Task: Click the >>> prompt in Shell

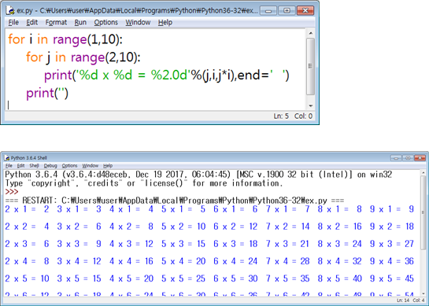Action: click(x=12, y=192)
